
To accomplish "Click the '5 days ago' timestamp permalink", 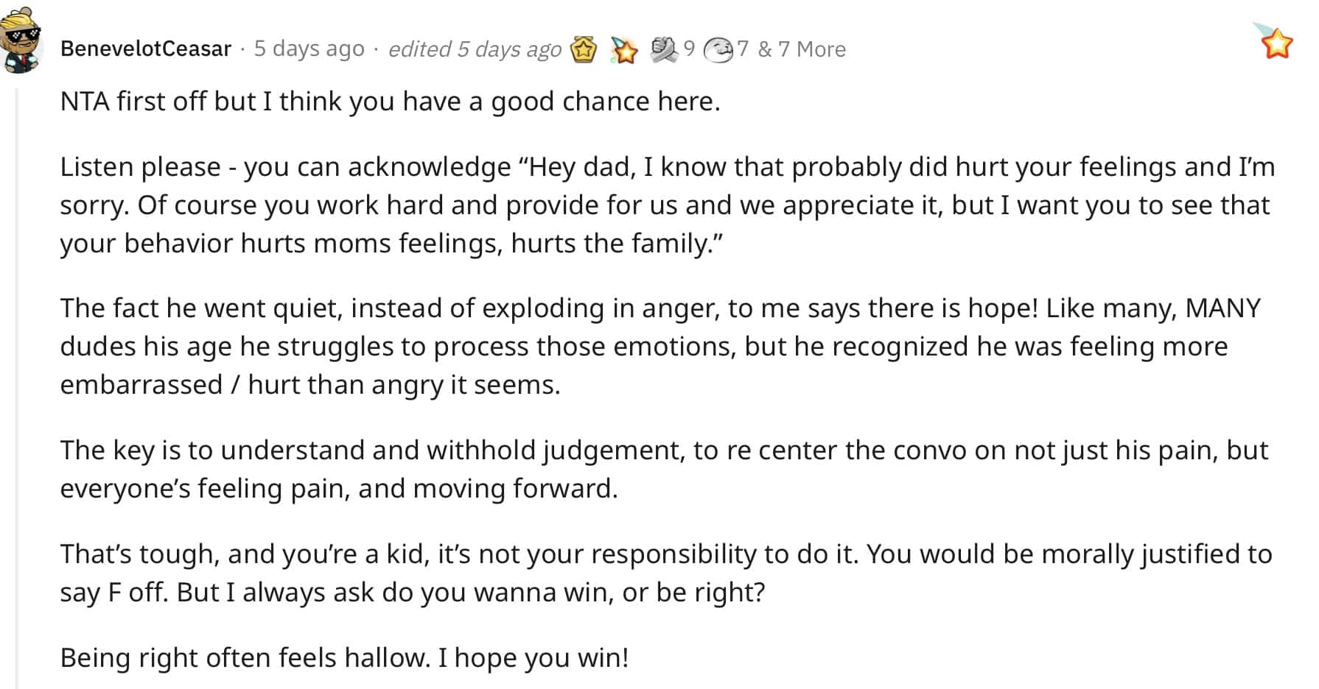I will point(309,49).
